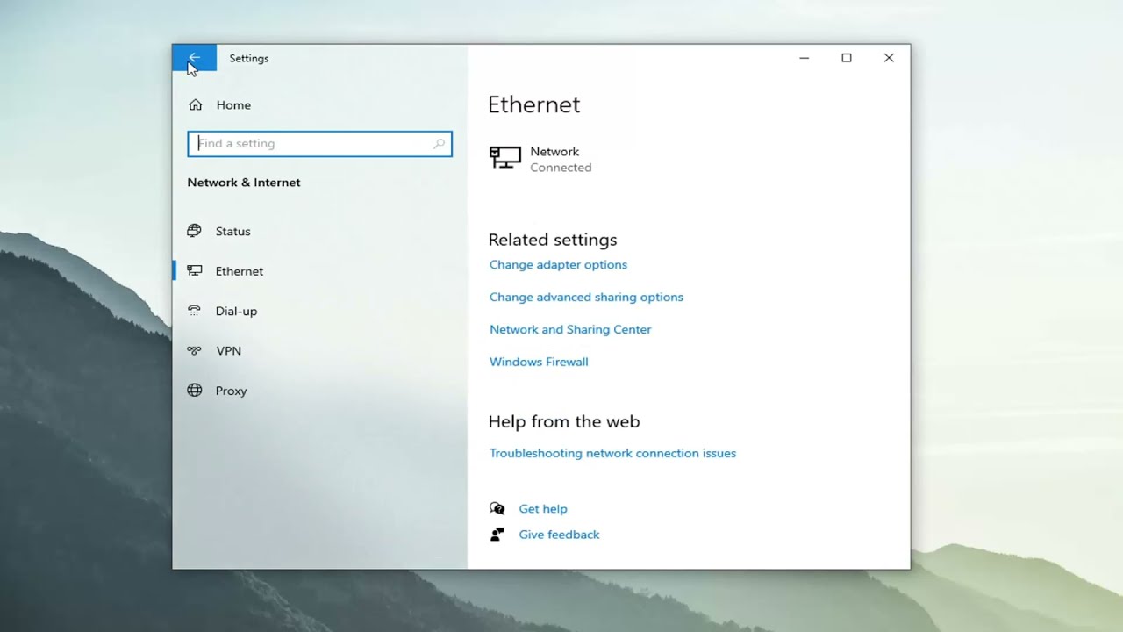Close the Settings window
1123x632 pixels.
click(x=889, y=58)
